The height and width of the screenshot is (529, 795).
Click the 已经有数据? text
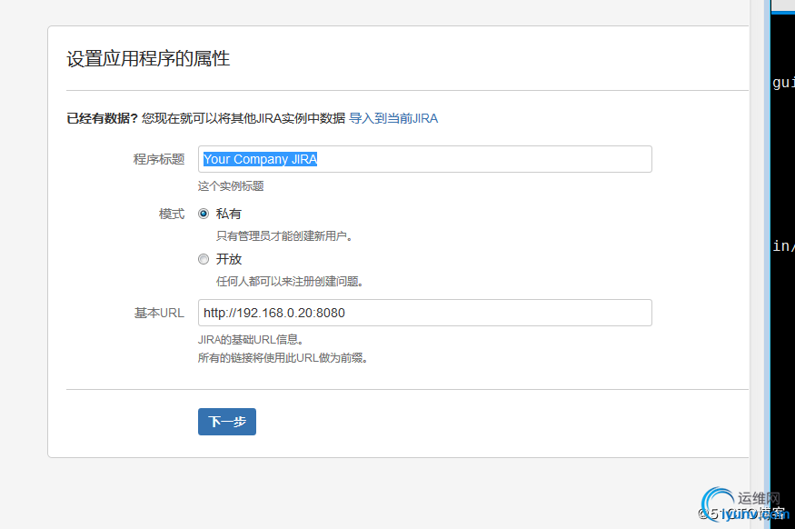(102, 118)
